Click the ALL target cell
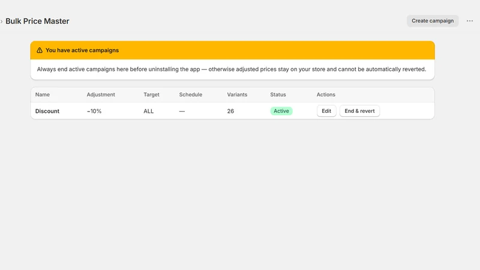The image size is (480, 270). tap(148, 111)
